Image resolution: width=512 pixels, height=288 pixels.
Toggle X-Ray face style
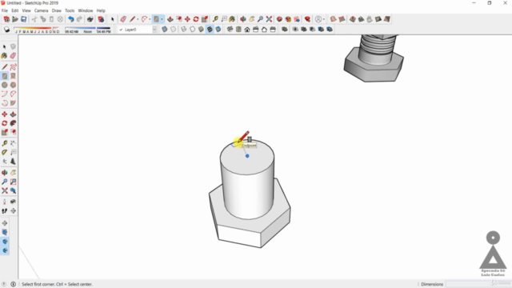[165, 30]
